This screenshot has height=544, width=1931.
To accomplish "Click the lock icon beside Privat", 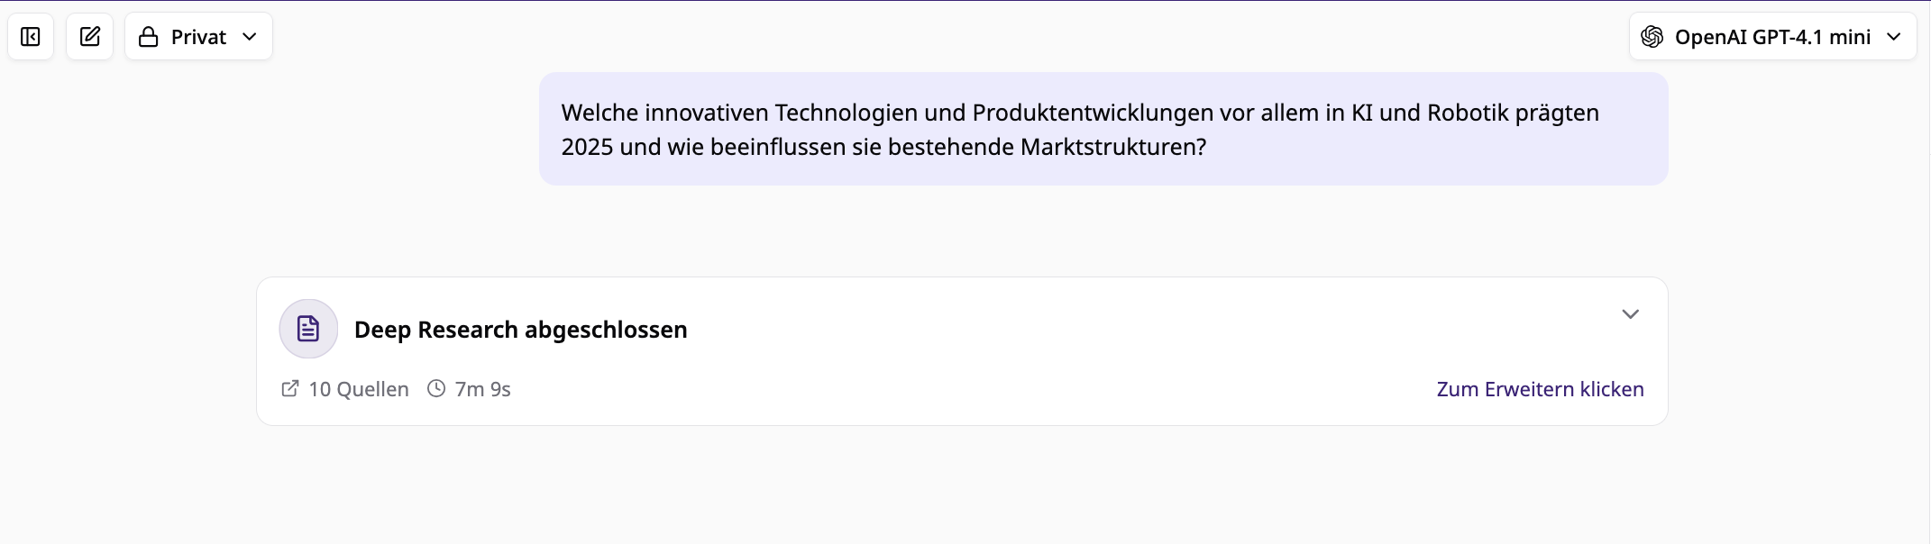I will [149, 36].
